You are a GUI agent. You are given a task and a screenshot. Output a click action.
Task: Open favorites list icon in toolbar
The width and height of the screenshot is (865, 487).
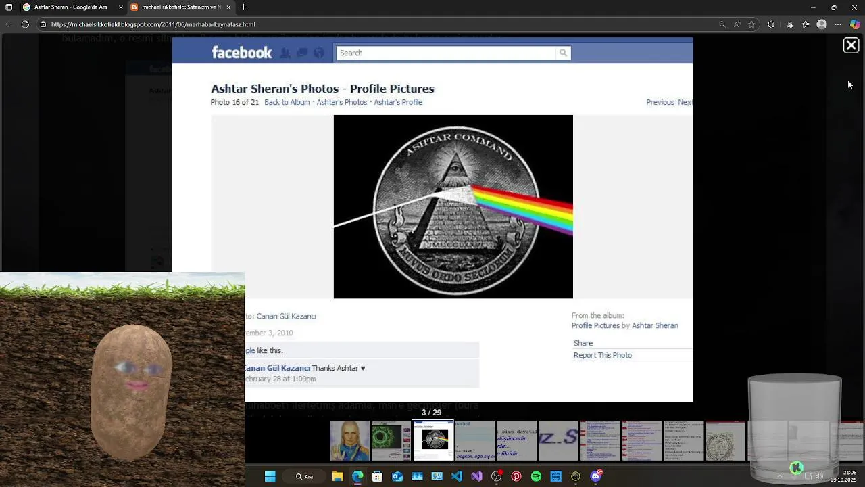[806, 24]
